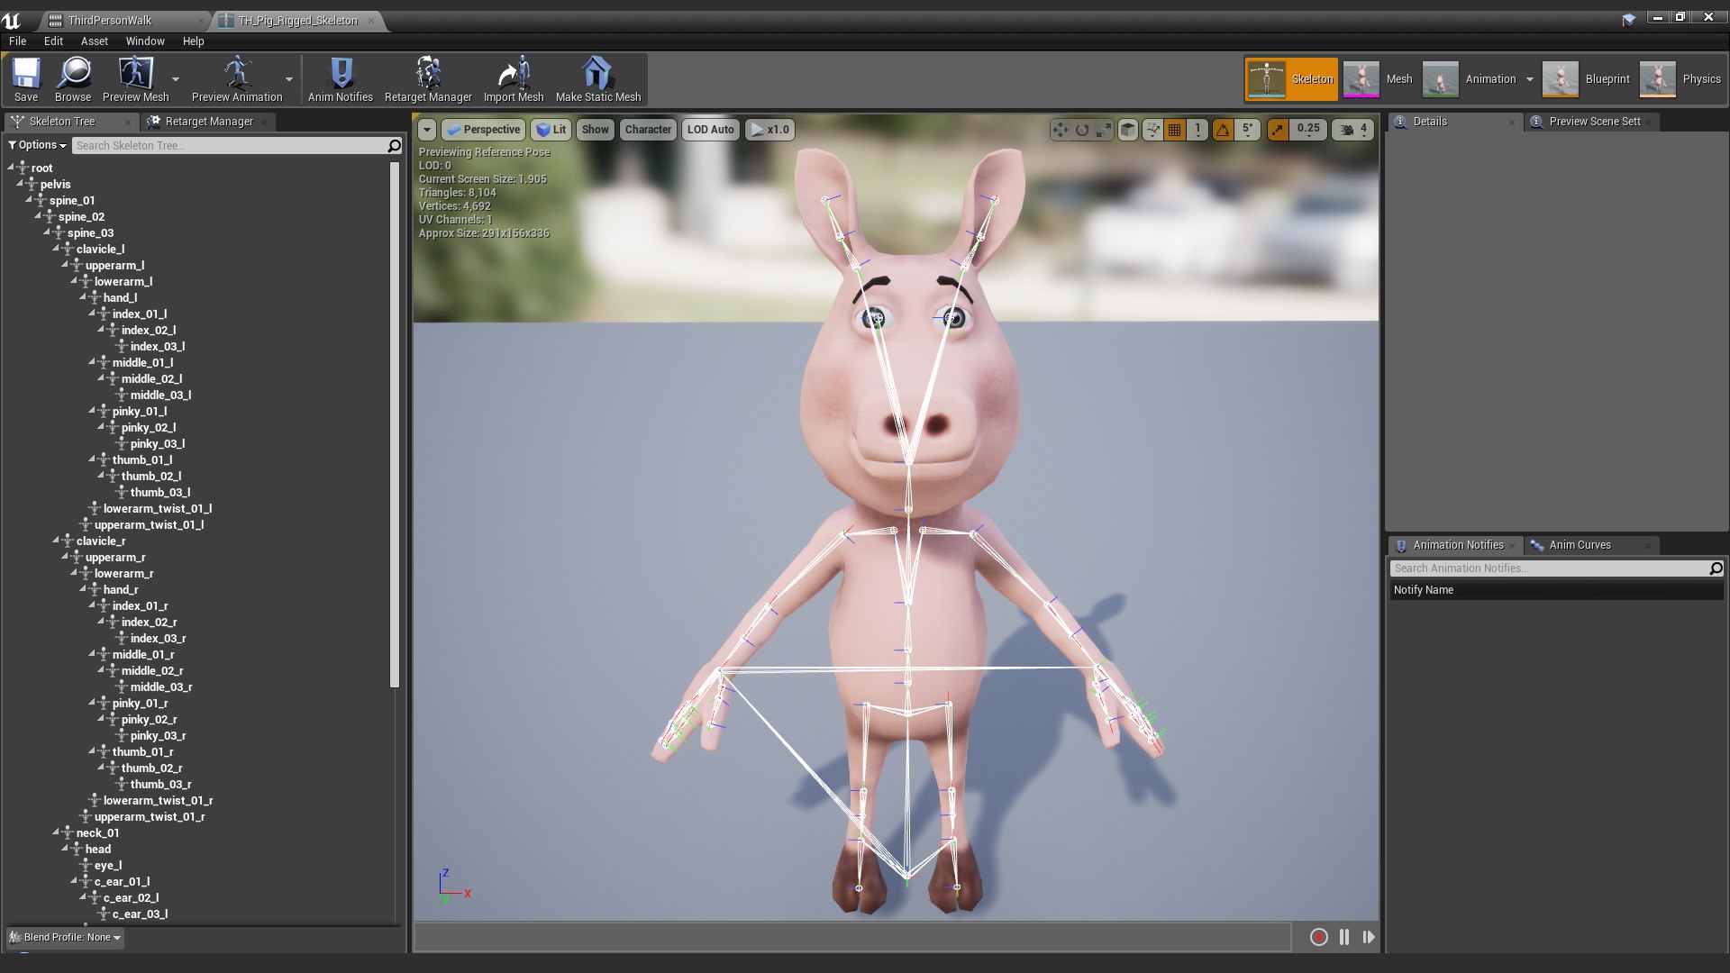1730x973 pixels.
Task: Select the scale gizmo mode
Action: pyautogui.click(x=1104, y=130)
